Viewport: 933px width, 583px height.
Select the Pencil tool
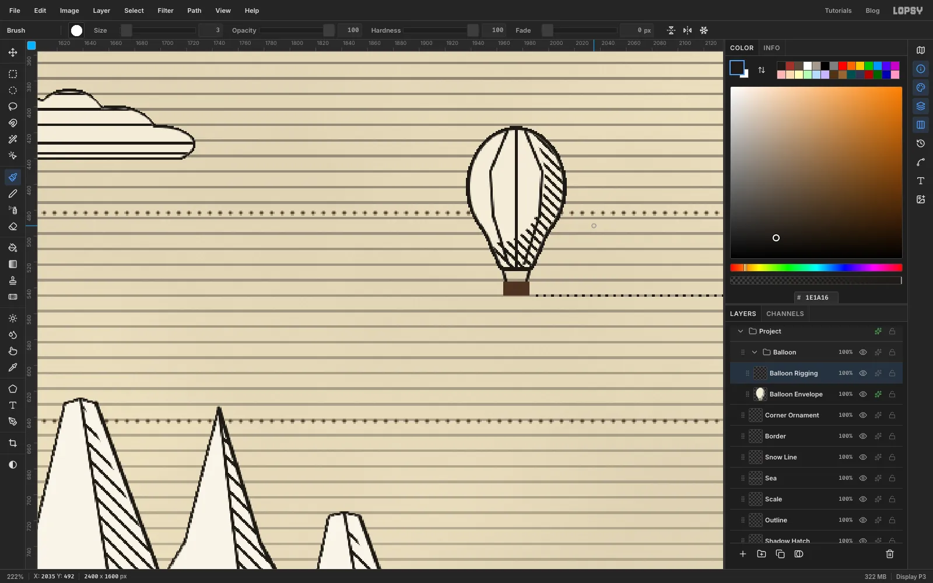[13, 194]
